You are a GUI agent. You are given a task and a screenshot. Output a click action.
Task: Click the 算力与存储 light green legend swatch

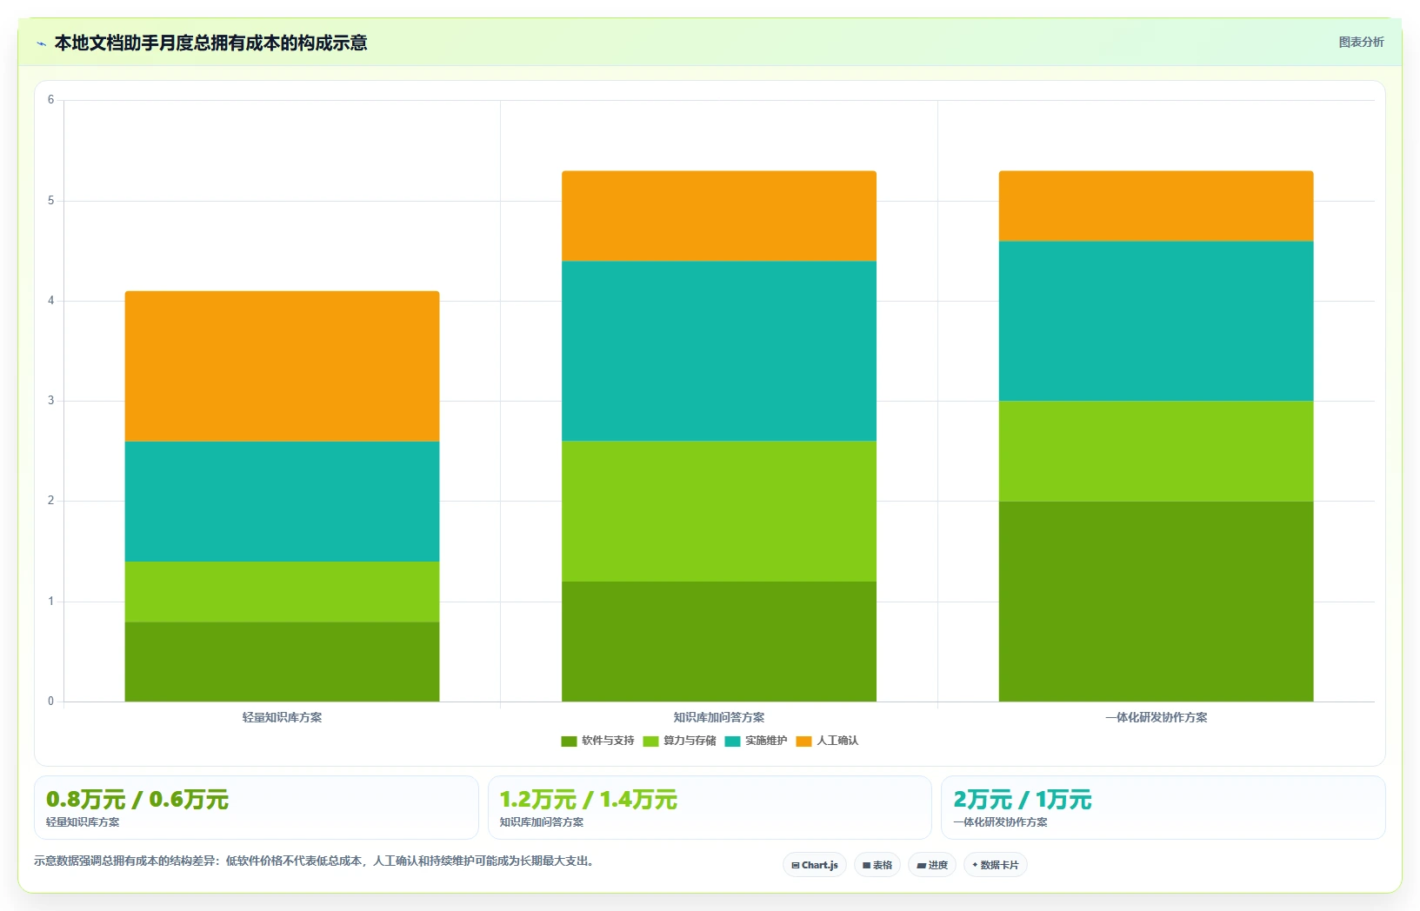650,741
